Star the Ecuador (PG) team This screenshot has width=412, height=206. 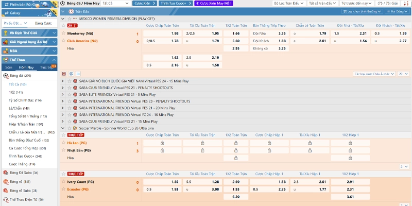tap(63, 189)
